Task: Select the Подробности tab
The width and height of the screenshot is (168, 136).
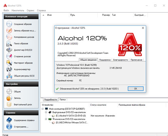Action: (51, 99)
